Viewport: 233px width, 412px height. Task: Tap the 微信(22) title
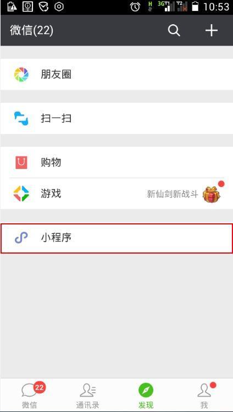31,30
